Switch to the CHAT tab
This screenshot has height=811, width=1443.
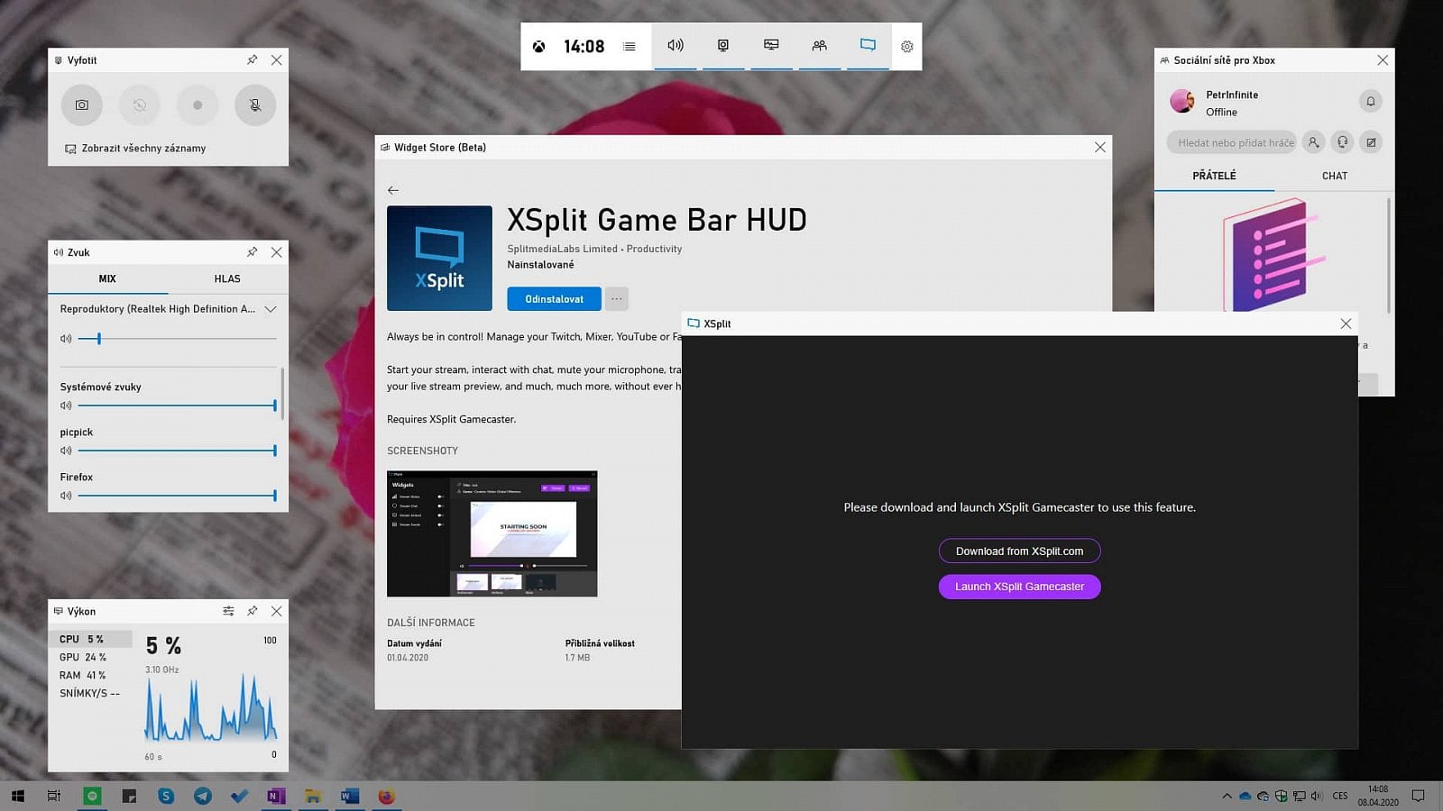tap(1335, 176)
